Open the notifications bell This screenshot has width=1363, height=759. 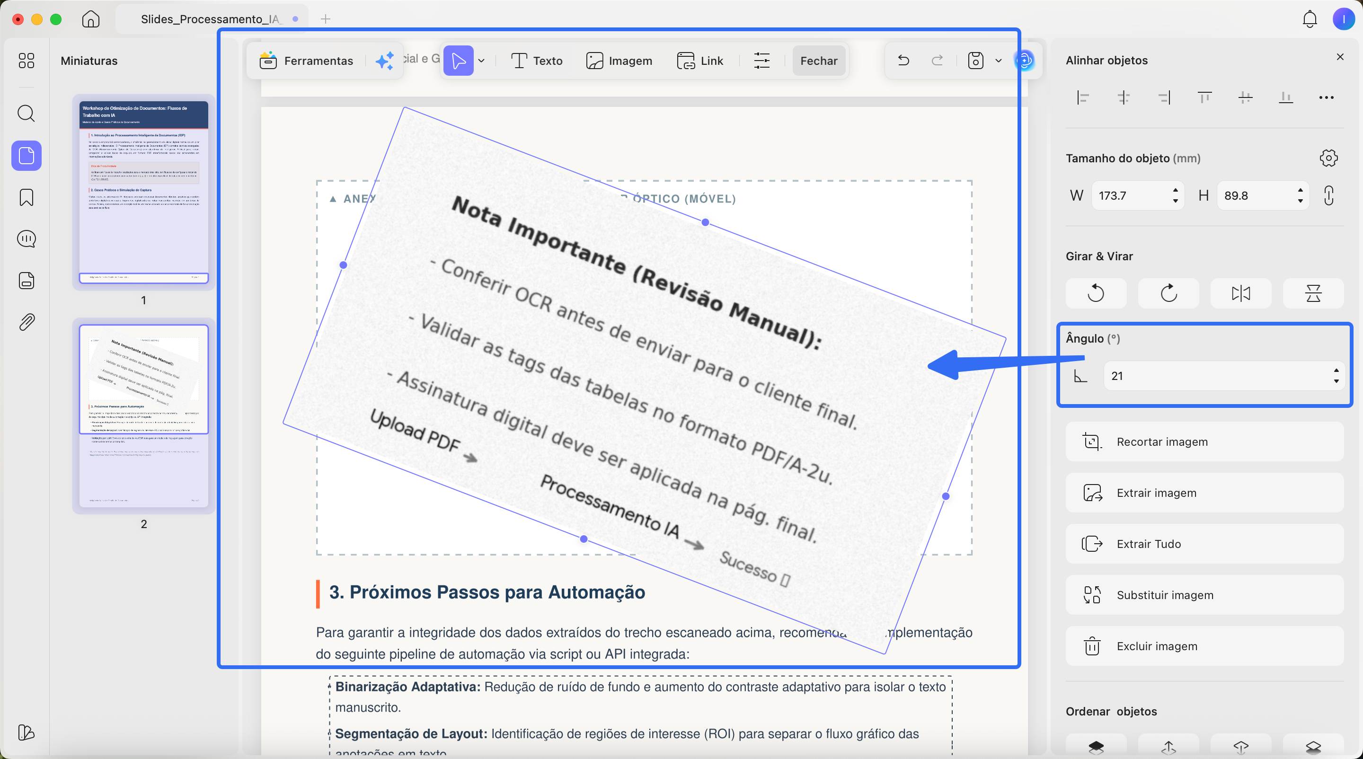tap(1310, 19)
